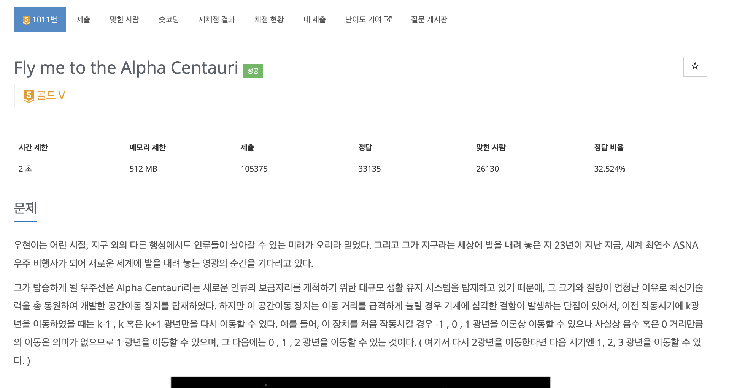Select the 1011번 problem tab
This screenshot has height=388, width=737.
coord(40,19)
